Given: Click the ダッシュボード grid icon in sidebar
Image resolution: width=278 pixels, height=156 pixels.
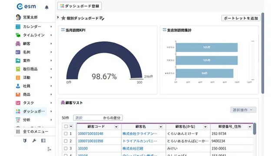Looking at the screenshot, I should click(x=18, y=111).
